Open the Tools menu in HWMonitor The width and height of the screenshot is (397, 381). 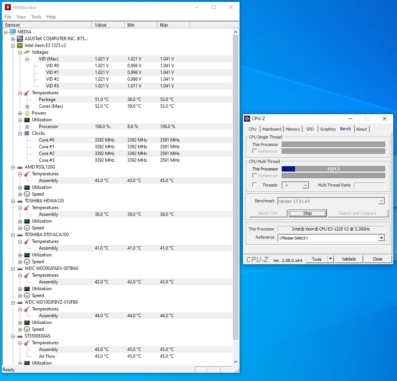pyautogui.click(x=36, y=17)
